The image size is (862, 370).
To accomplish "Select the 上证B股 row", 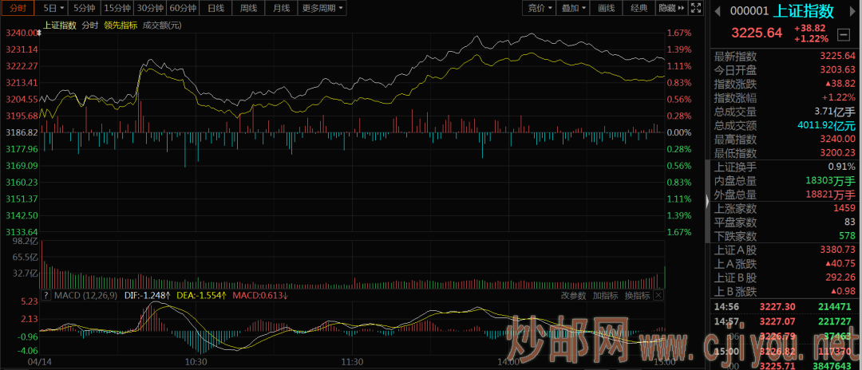I will pyautogui.click(x=785, y=277).
